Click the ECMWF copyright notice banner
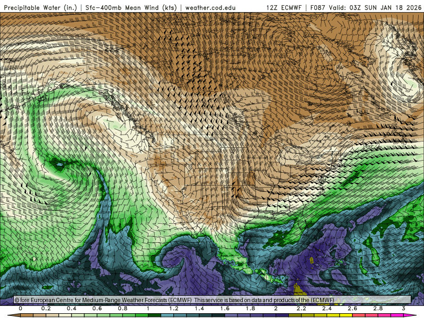The image size is (424, 318). tap(213, 300)
